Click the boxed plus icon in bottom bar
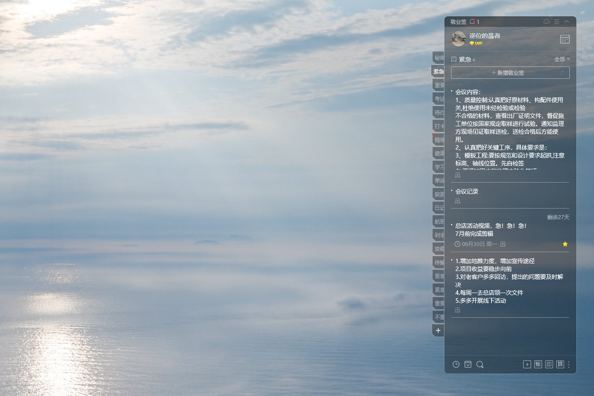This screenshot has width=594, height=396. pyautogui.click(x=527, y=364)
